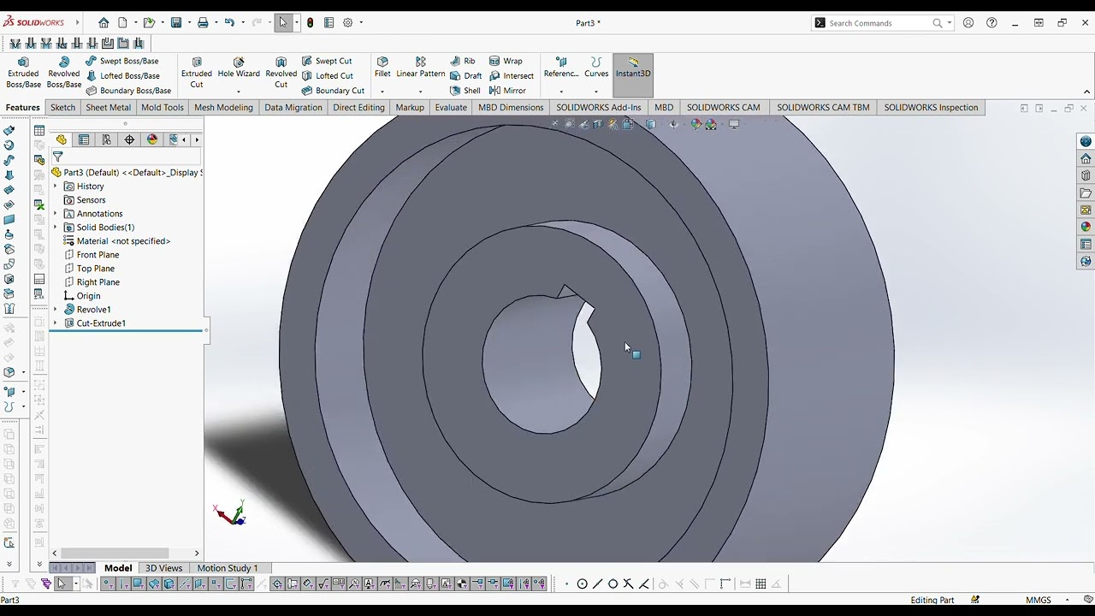Viewport: 1095px width, 616px height.
Task: Expand the Revolve1 feature
Action: pos(56,310)
